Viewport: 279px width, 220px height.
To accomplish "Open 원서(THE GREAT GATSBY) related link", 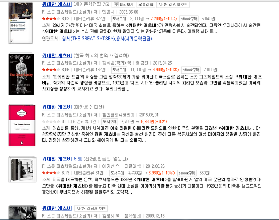I will 88,39.
